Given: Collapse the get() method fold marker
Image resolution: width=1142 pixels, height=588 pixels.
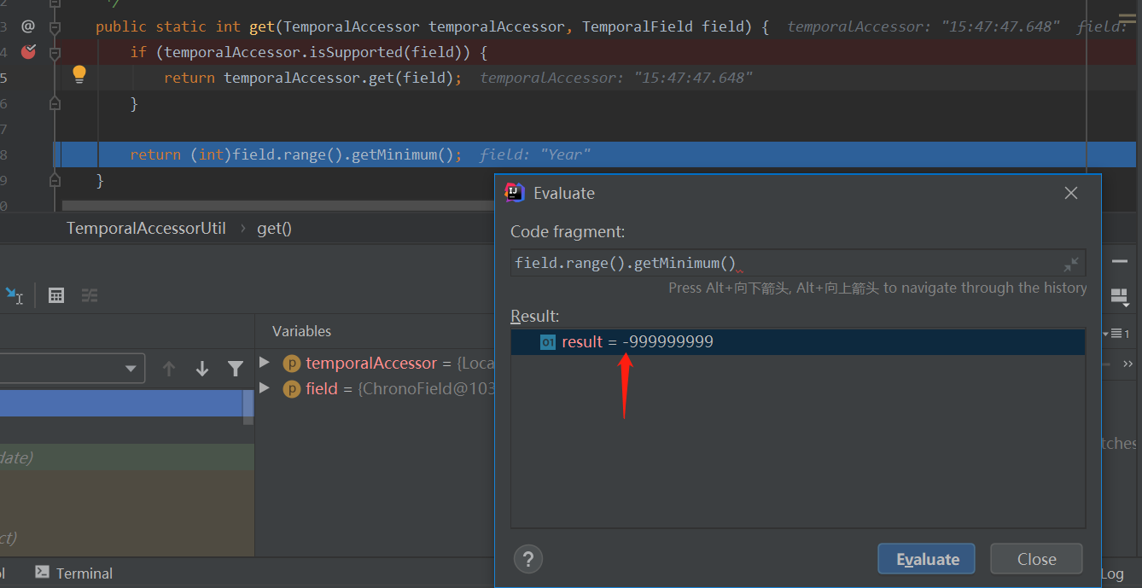Looking at the screenshot, I should pos(55,27).
